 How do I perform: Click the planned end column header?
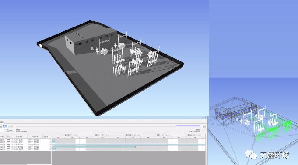[35, 136]
